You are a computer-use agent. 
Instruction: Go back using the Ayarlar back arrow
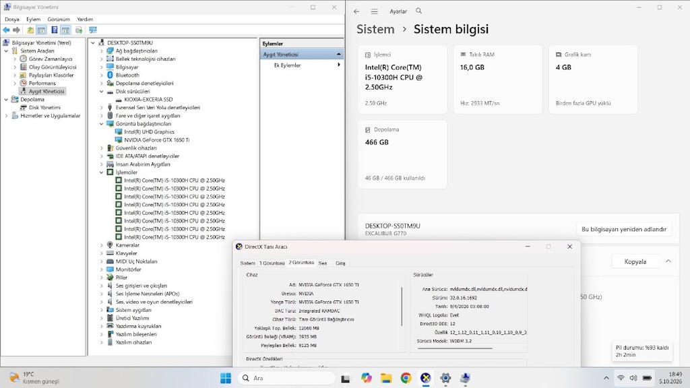click(356, 11)
